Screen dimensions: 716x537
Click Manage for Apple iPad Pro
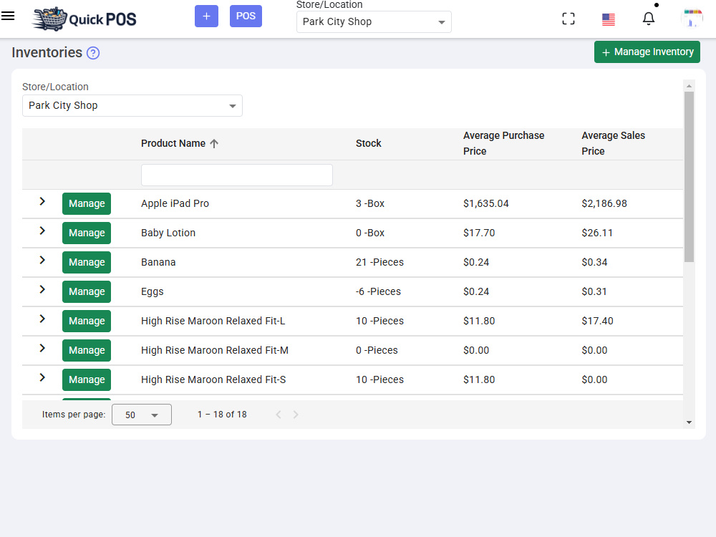pos(87,203)
